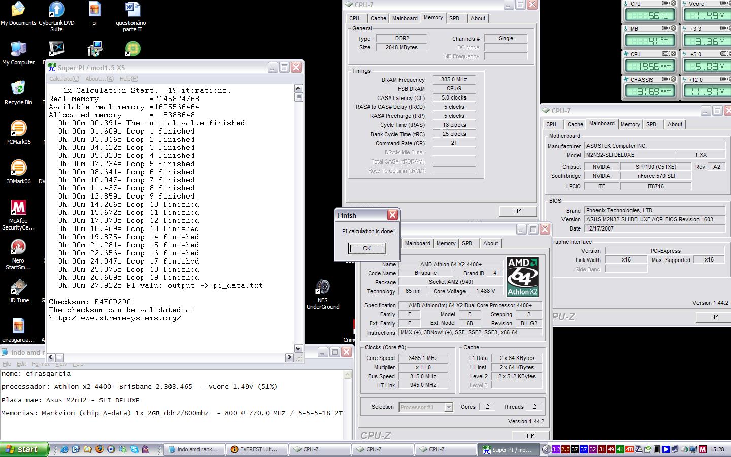Launch 3DMark06 desktop shortcut

[18, 172]
